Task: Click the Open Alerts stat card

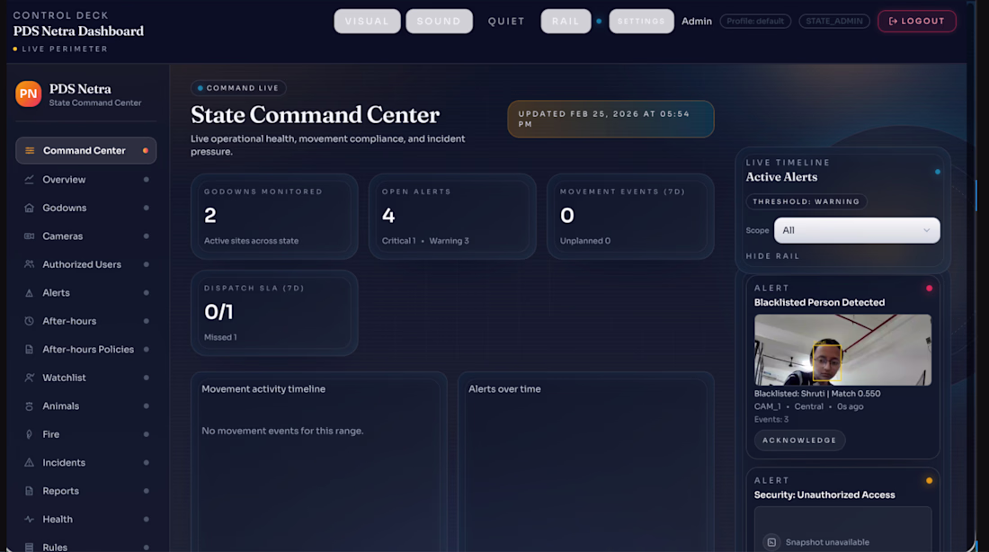Action: pyautogui.click(x=452, y=217)
